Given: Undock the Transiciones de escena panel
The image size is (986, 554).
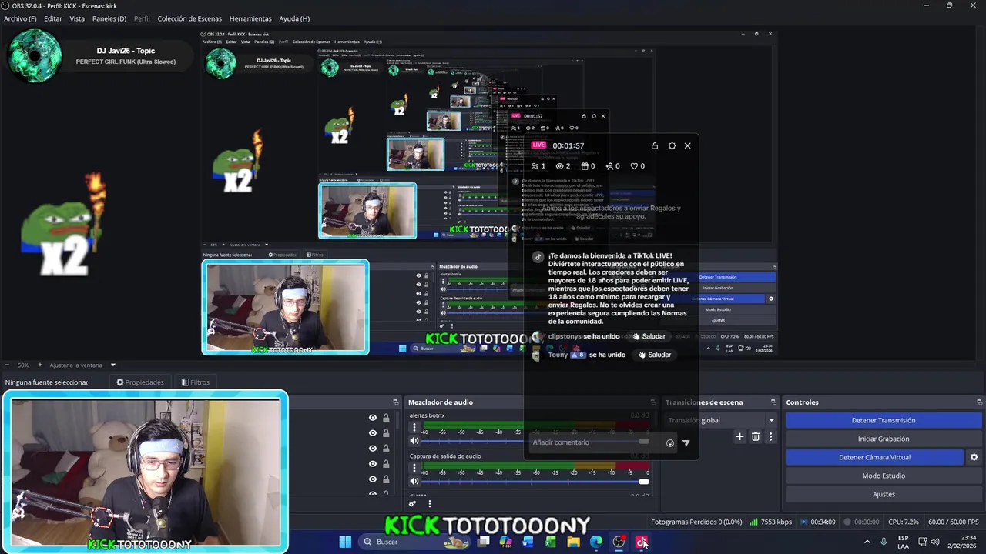Looking at the screenshot, I should pyautogui.click(x=773, y=402).
